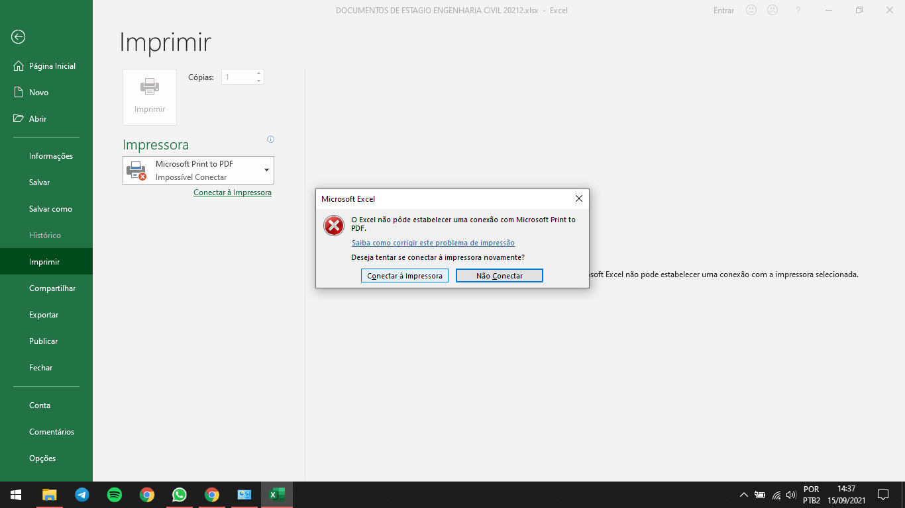Choose Salvar in the sidebar

click(x=46, y=183)
